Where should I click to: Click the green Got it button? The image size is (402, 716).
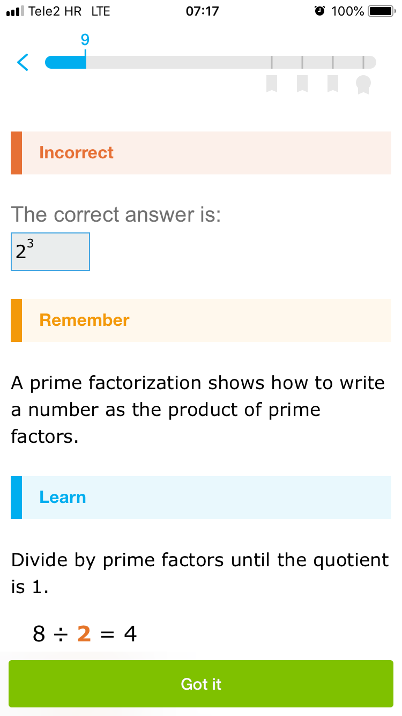201,684
